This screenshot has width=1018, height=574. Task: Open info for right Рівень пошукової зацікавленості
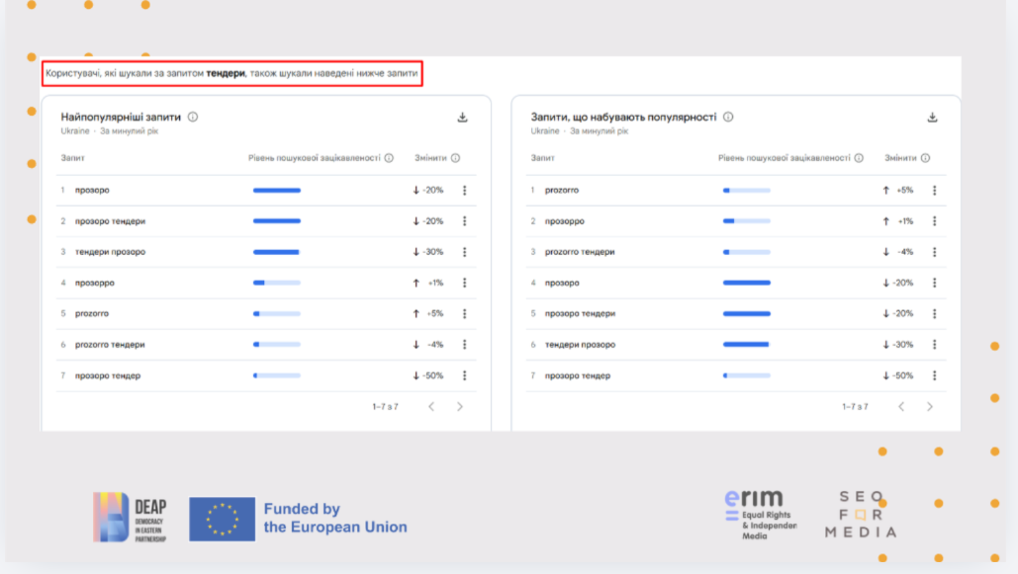859,158
